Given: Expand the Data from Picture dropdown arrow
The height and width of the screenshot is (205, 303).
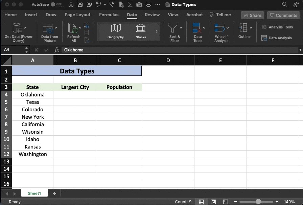Looking at the screenshot, I should click(x=56, y=28).
